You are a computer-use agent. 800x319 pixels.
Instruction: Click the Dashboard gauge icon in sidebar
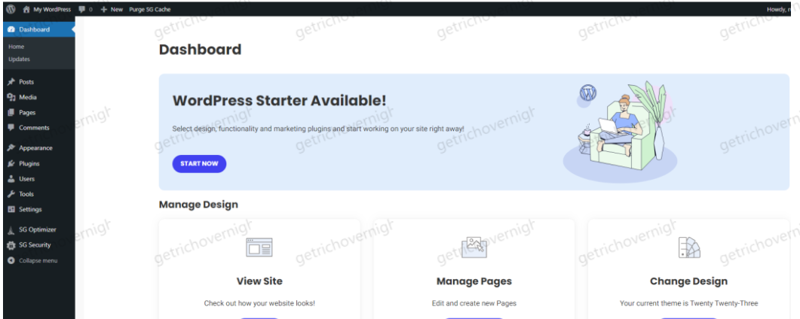[x=11, y=29]
